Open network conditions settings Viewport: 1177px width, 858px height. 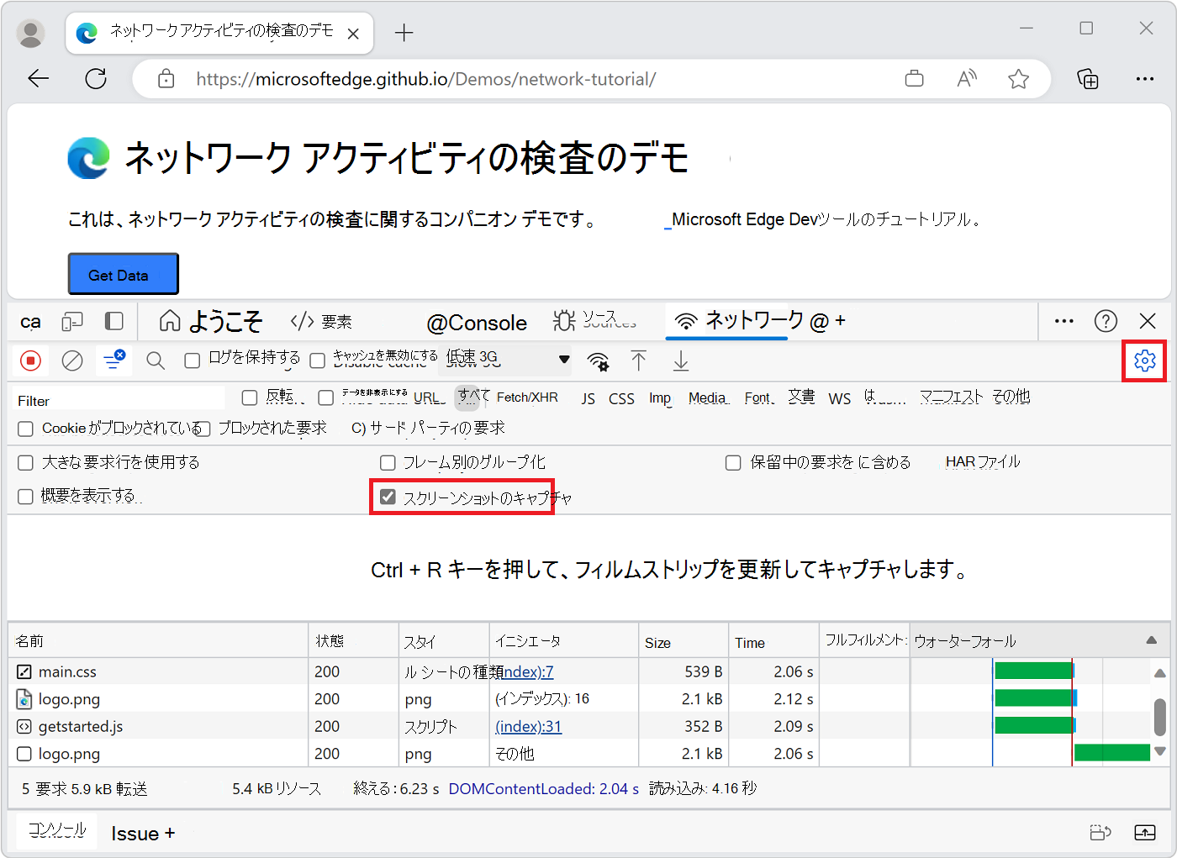click(598, 361)
